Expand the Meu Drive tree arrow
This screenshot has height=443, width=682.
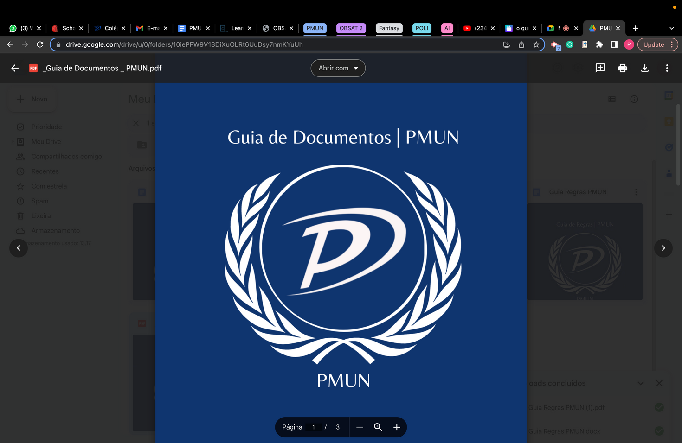tap(13, 142)
